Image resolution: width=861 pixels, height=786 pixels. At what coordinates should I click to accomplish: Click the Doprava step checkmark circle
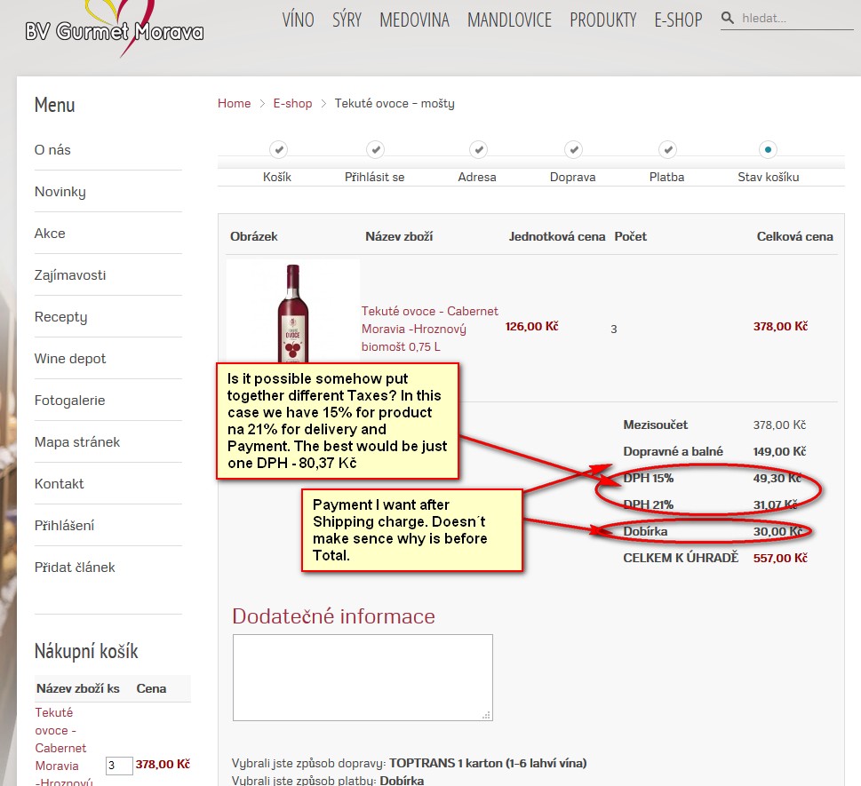click(573, 149)
